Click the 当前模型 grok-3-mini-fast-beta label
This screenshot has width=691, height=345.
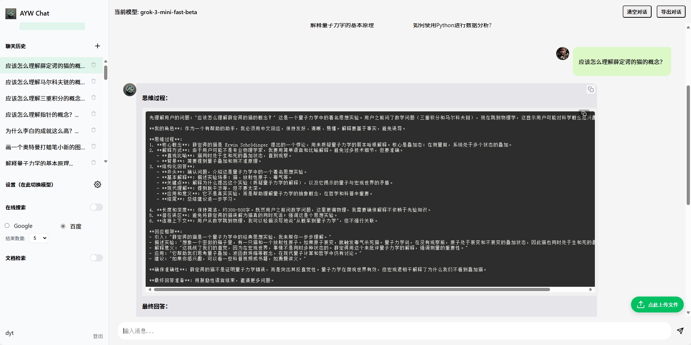(156, 12)
